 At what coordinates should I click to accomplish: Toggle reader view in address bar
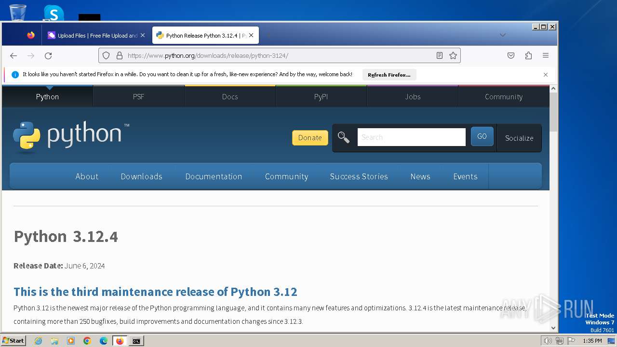pyautogui.click(x=440, y=55)
